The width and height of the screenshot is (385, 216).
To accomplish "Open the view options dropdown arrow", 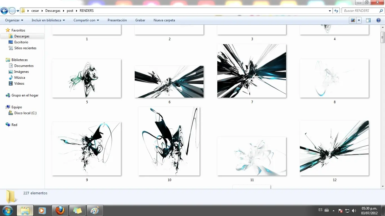I will (x=359, y=20).
